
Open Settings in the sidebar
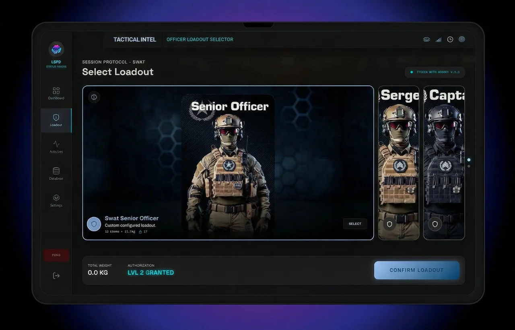[56, 200]
